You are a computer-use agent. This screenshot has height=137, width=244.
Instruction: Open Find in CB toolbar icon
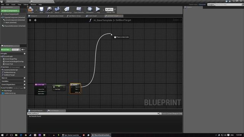(x=49, y=10)
